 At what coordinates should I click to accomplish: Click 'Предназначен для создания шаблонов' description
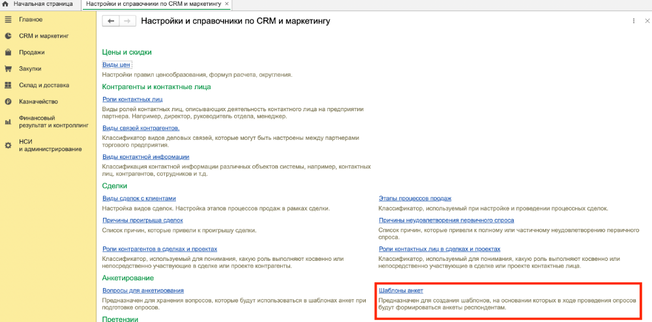pos(507,304)
